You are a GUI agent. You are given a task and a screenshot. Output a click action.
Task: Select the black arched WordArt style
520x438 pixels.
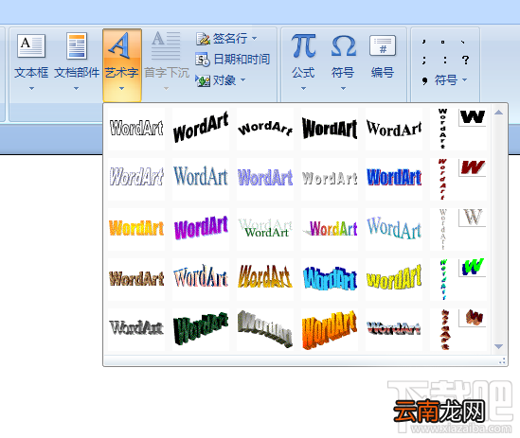pos(265,129)
